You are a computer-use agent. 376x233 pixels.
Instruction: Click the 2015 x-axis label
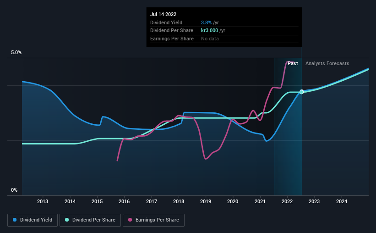coord(97,201)
